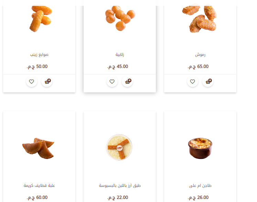
Task: Open the رموش product image
Action: click(x=199, y=19)
